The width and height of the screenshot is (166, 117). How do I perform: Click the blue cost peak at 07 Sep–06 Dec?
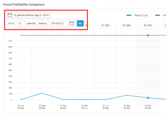(42, 93)
